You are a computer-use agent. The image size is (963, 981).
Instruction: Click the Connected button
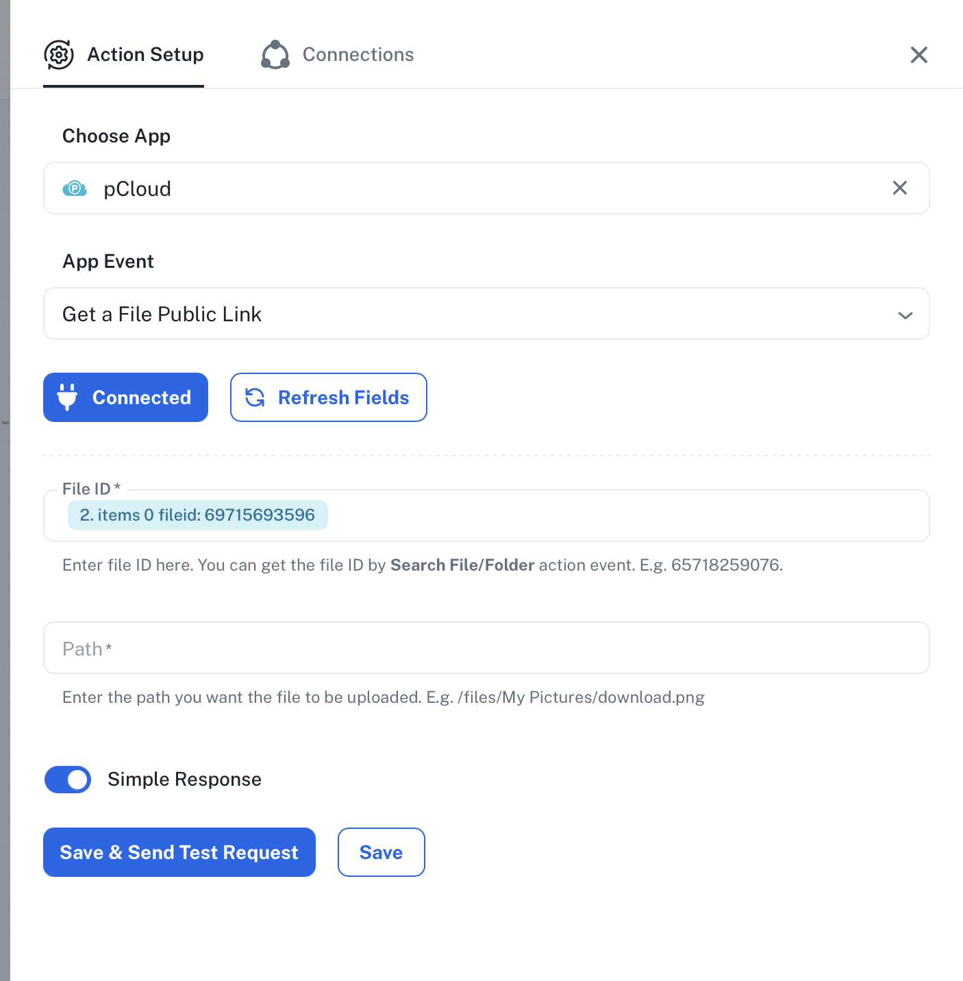[x=125, y=397]
